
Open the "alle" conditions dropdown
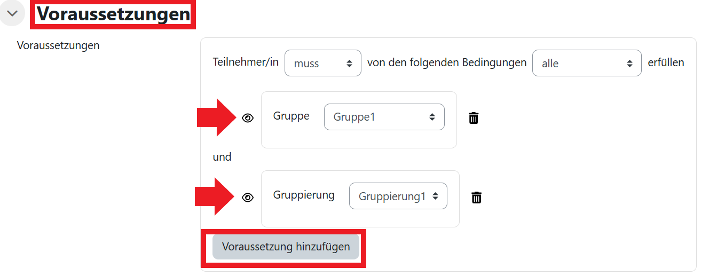pos(587,64)
